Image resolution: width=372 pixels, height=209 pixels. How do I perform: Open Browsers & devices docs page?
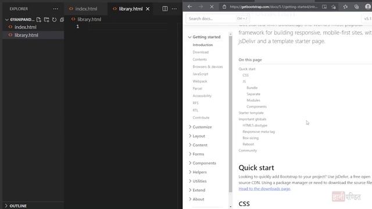point(208,67)
